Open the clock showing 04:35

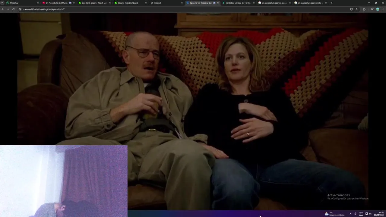[379, 214]
